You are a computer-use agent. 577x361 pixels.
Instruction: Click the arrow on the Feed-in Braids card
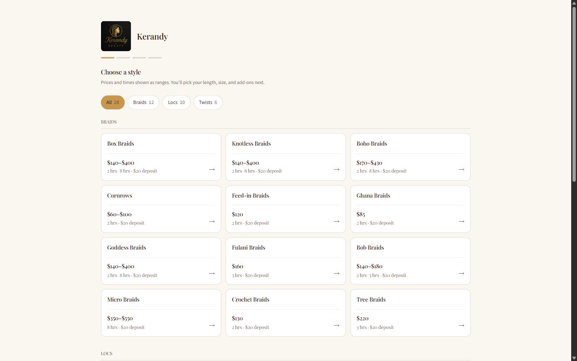click(x=336, y=221)
